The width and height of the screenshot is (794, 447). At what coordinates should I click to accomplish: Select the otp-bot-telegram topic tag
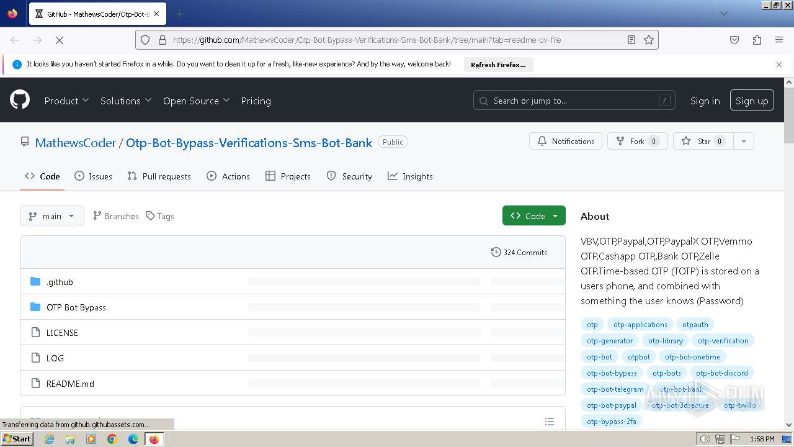tap(615, 389)
